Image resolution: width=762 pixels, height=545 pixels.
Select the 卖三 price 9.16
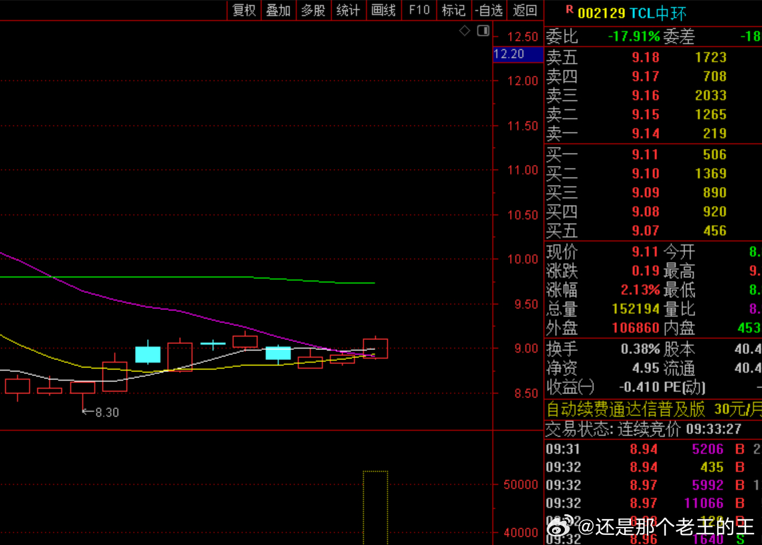646,96
